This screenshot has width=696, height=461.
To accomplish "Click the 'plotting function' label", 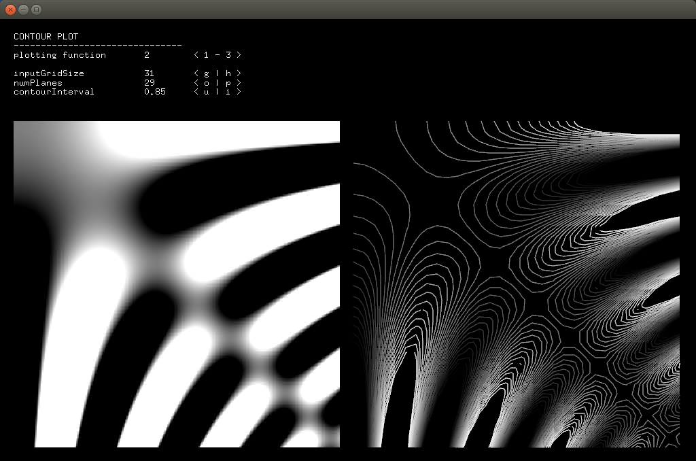I will tap(60, 55).
